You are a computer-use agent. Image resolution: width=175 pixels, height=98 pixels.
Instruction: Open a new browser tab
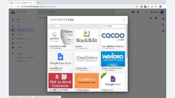[38, 3]
